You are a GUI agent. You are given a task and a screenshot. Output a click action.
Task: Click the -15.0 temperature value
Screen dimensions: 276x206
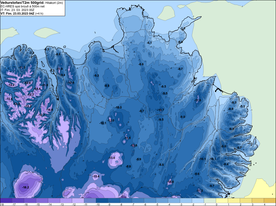pyautogui.click(x=170, y=182)
